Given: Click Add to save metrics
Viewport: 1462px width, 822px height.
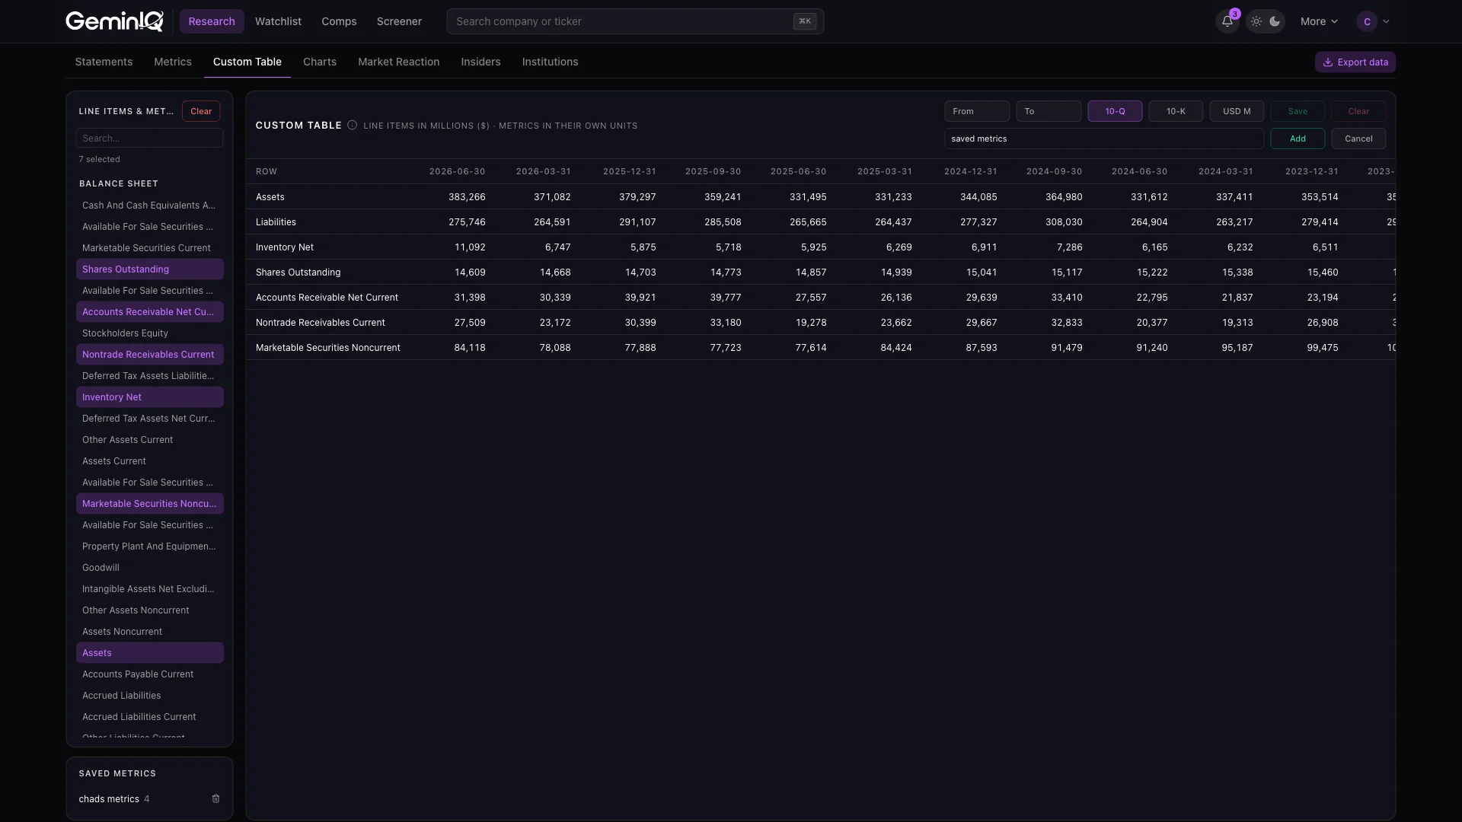Looking at the screenshot, I should [1298, 139].
